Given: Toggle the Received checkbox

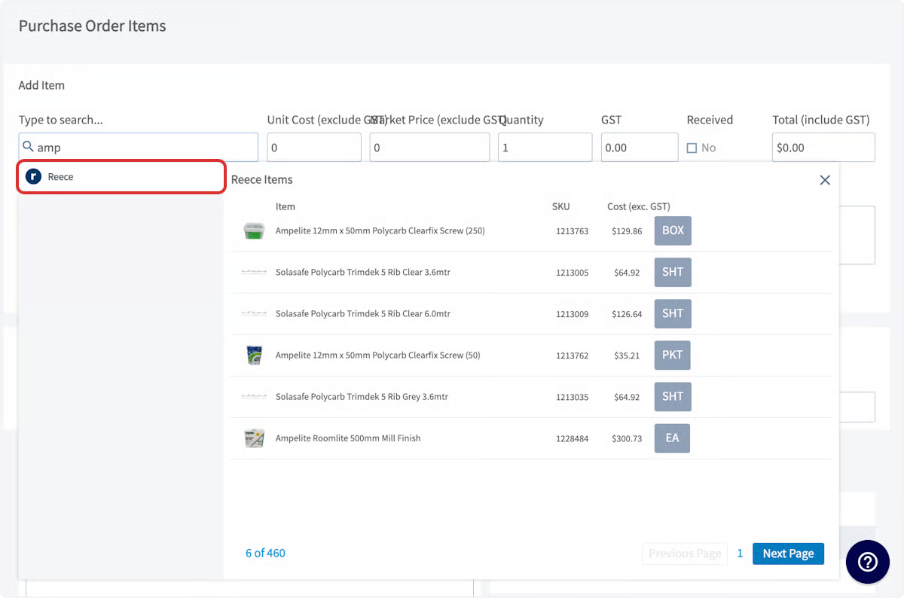Looking at the screenshot, I should tap(692, 148).
